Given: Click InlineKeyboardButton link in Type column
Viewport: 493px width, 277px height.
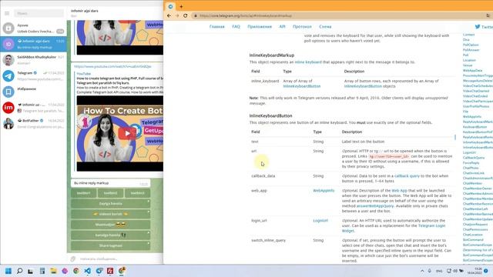Looking at the screenshot, I should pyautogui.click(x=302, y=86).
